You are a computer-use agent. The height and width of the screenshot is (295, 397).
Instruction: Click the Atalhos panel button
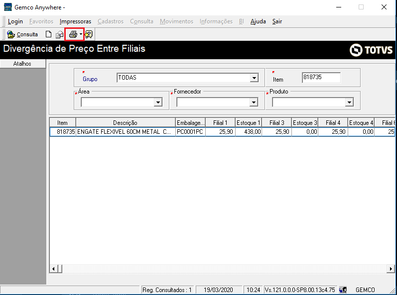23,64
